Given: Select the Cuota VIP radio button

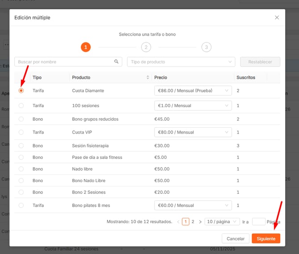Looking at the screenshot, I should click(x=21, y=133).
